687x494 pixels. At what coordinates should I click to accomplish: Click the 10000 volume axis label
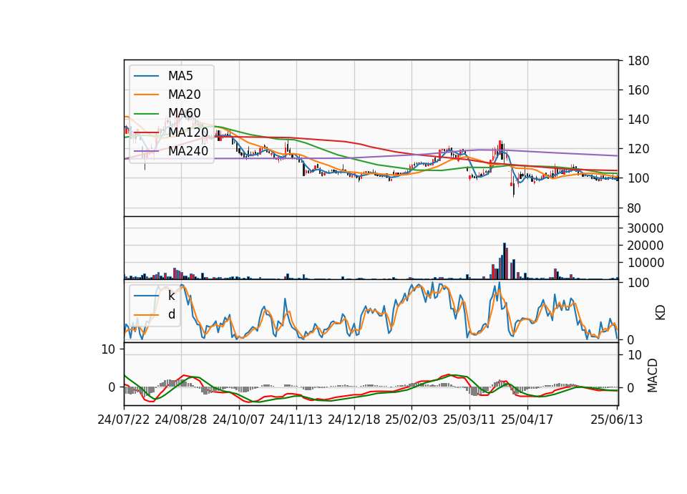pos(645,263)
